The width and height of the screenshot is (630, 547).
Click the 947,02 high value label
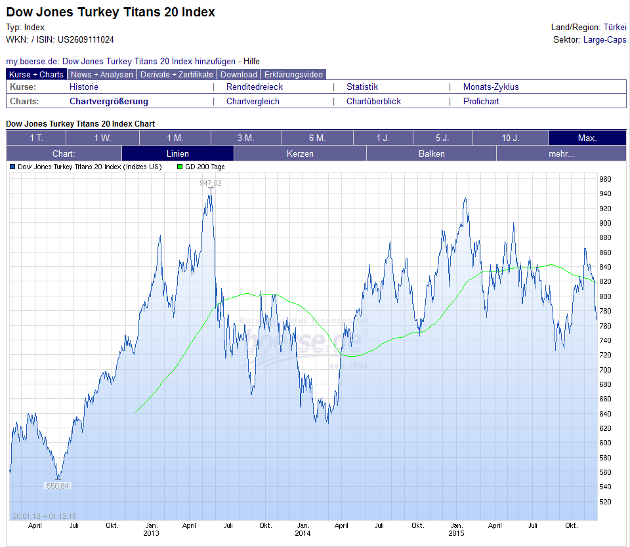pyautogui.click(x=211, y=183)
